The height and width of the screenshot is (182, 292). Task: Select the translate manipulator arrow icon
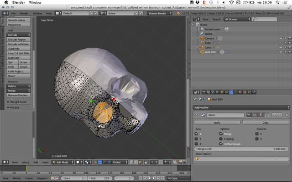100,162
